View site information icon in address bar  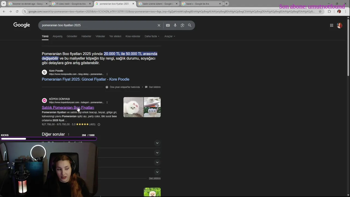[x=25, y=11]
